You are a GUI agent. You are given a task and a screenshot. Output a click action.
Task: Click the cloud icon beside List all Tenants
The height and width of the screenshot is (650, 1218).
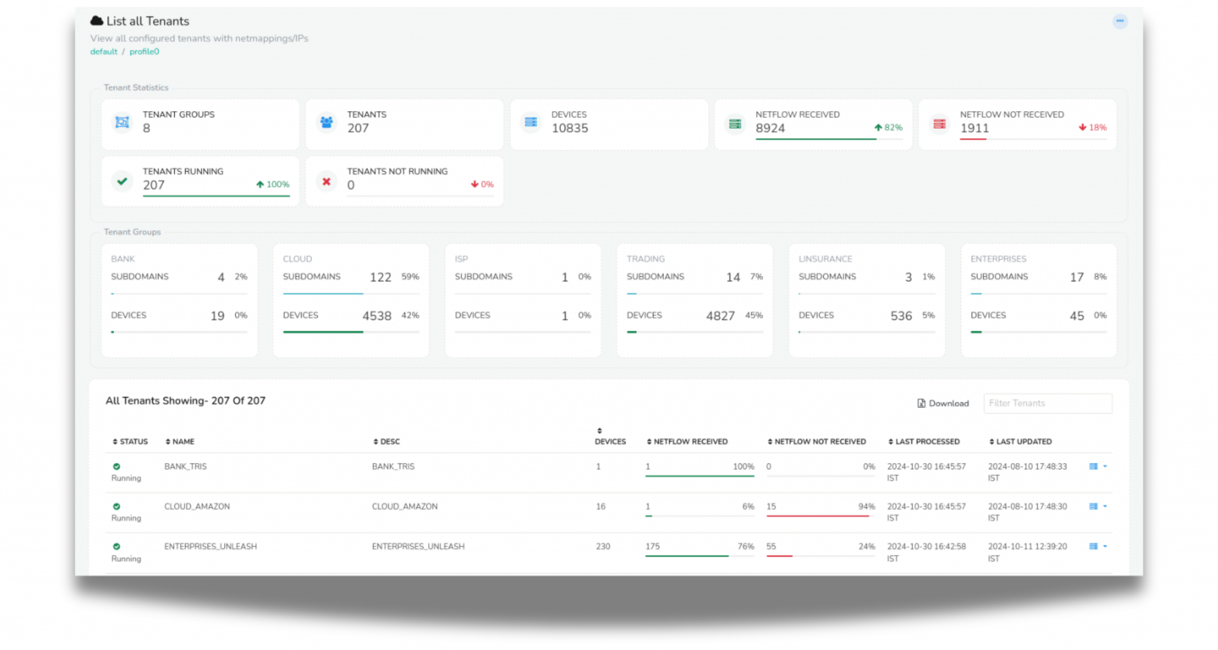pos(96,21)
